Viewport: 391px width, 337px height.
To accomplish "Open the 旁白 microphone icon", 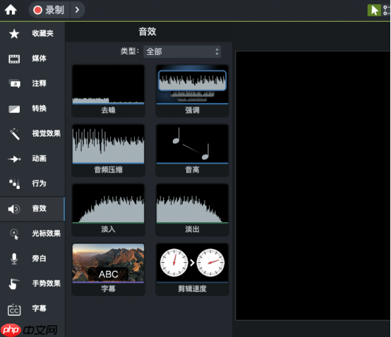I will (14, 259).
